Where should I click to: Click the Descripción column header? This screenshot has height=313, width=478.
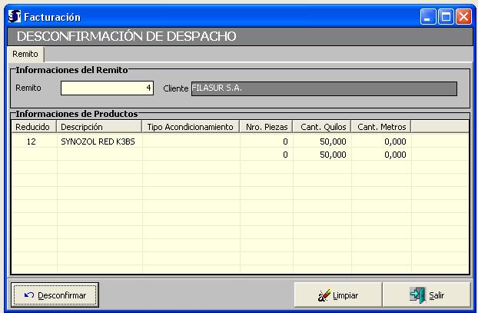(x=99, y=127)
